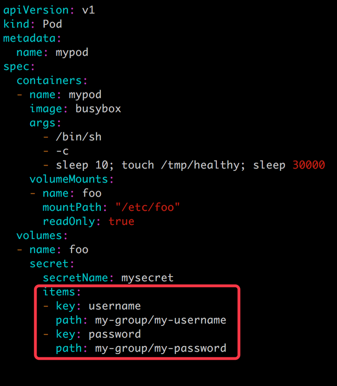This screenshot has width=337, height=386.
Task: Select the containers key
Action: pos(49,80)
